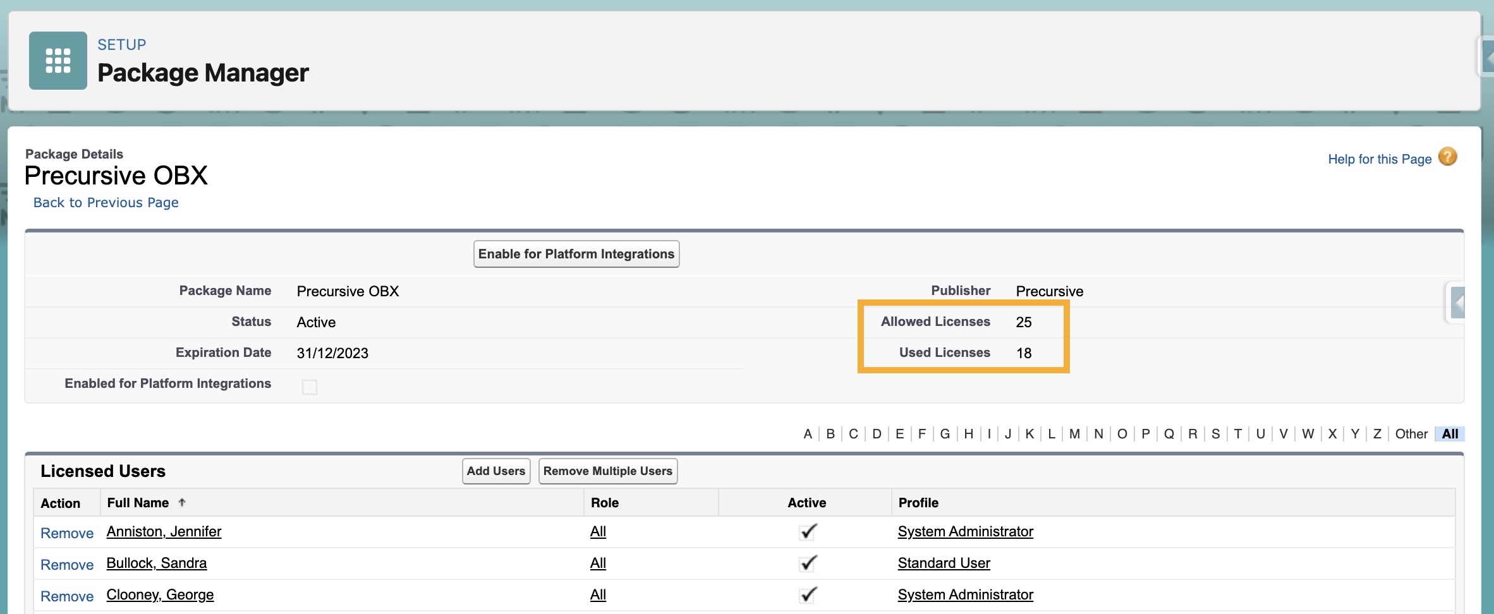Expand the side panel arrow beside Publisher row
Image resolution: width=1494 pixels, height=614 pixels.
1457,303
